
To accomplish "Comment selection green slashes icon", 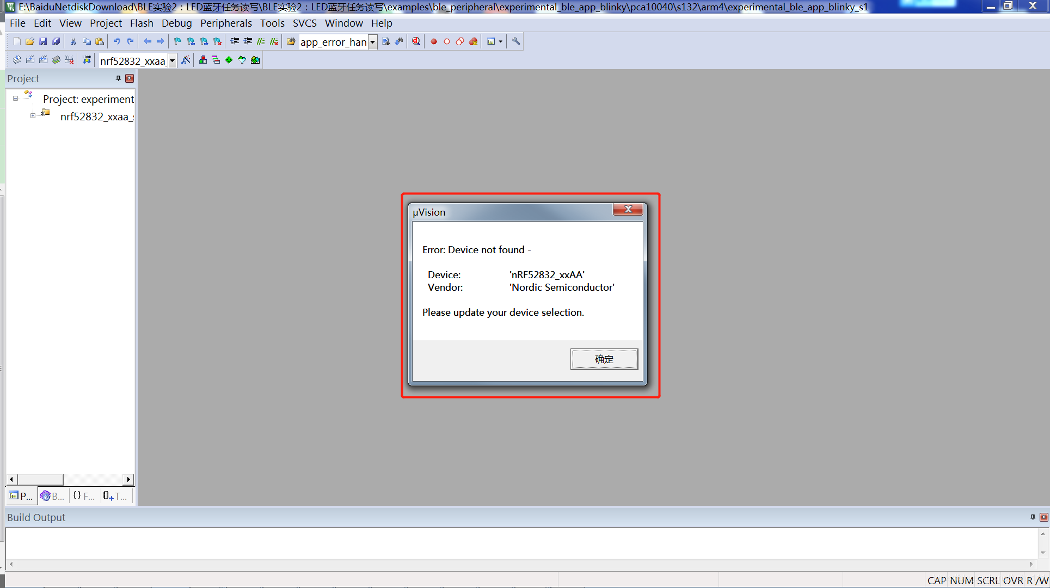I will 261,41.
